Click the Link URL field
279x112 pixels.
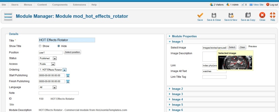click(x=210, y=65)
